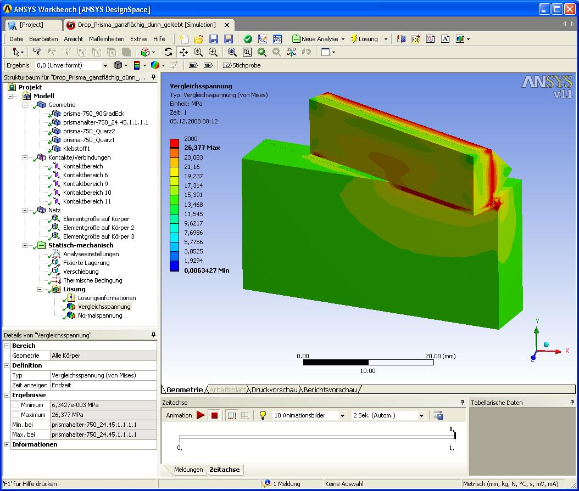Open the Datei menu

point(16,39)
